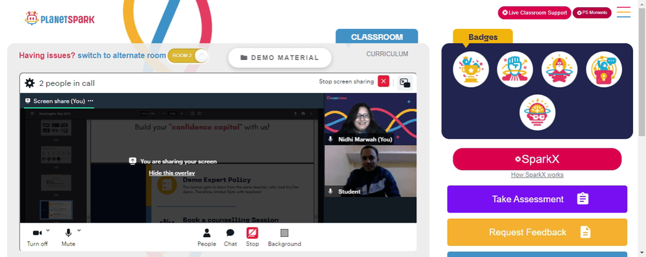Expand microphone options chevron
Screen dimensions: 646x257
(79, 231)
